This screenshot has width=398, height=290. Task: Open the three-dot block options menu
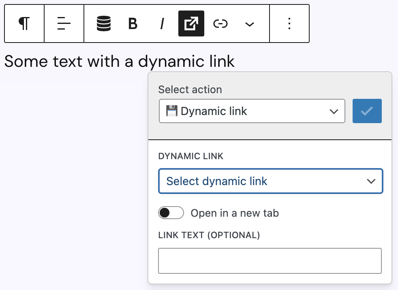[x=289, y=23]
